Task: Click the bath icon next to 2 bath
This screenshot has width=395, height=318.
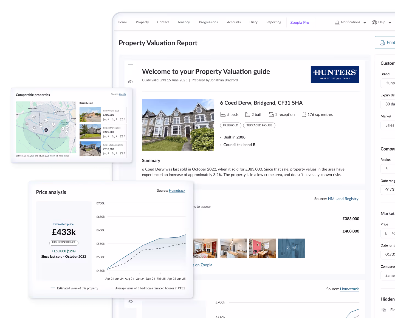Action: click(247, 115)
